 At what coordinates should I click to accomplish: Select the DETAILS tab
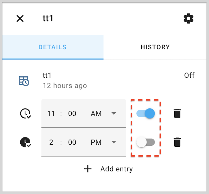tap(53, 47)
